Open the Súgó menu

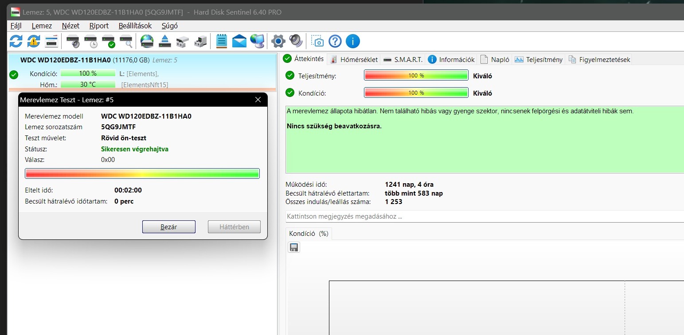tap(170, 26)
